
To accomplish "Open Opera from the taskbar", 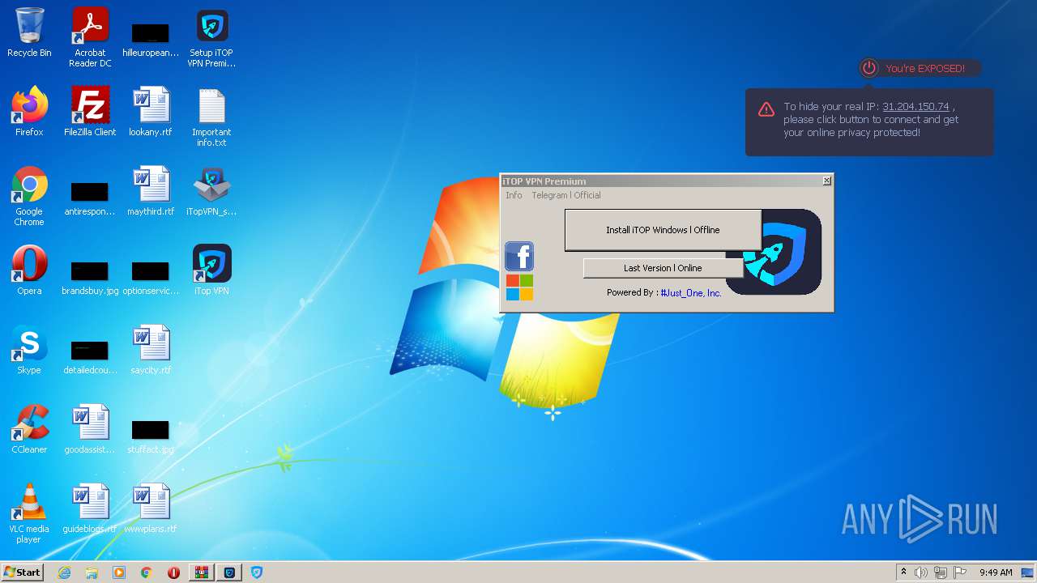I will coord(173,572).
